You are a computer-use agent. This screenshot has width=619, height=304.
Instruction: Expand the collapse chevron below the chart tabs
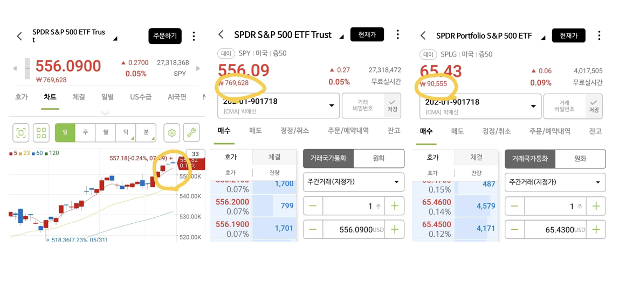coord(105,114)
